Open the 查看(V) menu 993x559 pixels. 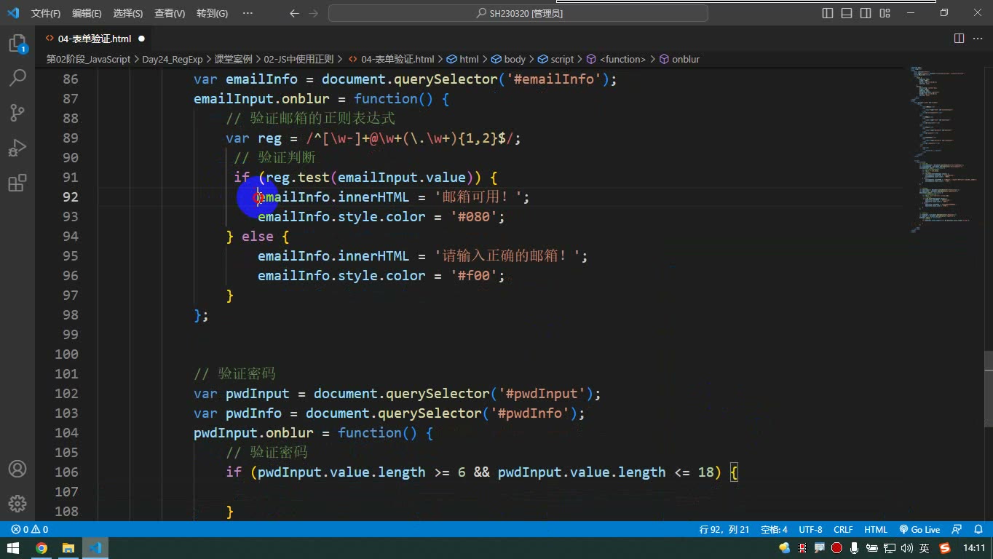pyautogui.click(x=170, y=13)
